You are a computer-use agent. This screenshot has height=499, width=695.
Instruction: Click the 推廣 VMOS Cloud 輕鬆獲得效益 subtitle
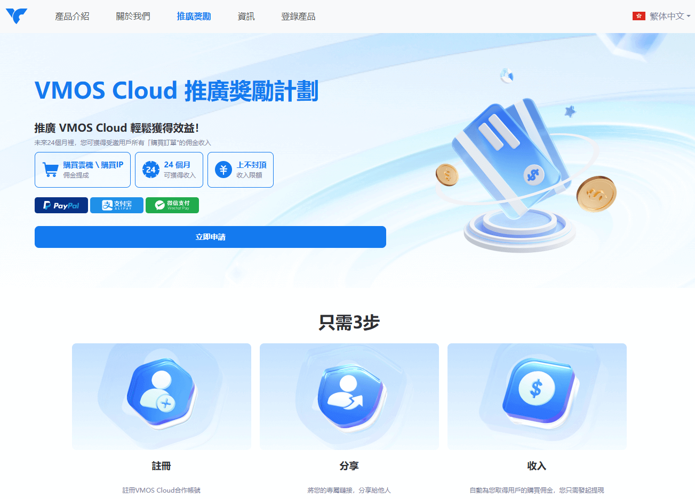[x=117, y=128]
